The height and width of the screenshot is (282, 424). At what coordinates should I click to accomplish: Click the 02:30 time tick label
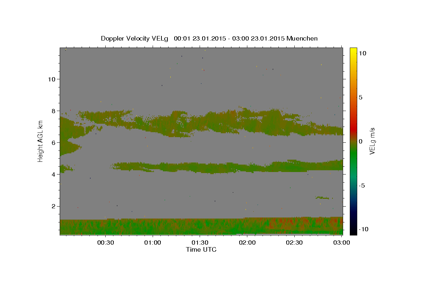point(294,243)
